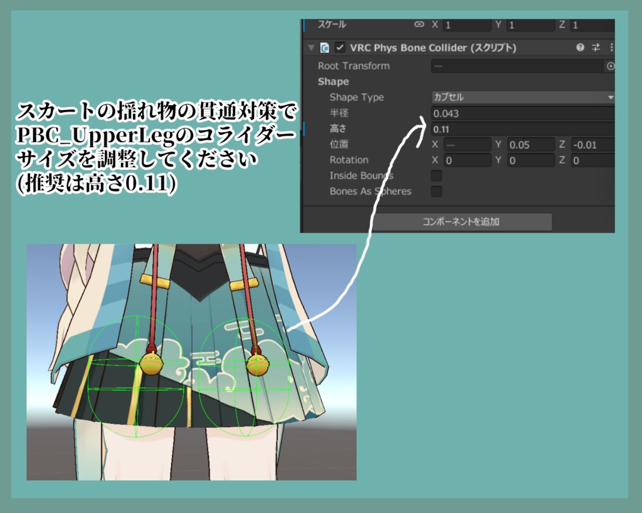Click the Shape Type label
This screenshot has height=513, width=642.
click(x=357, y=97)
